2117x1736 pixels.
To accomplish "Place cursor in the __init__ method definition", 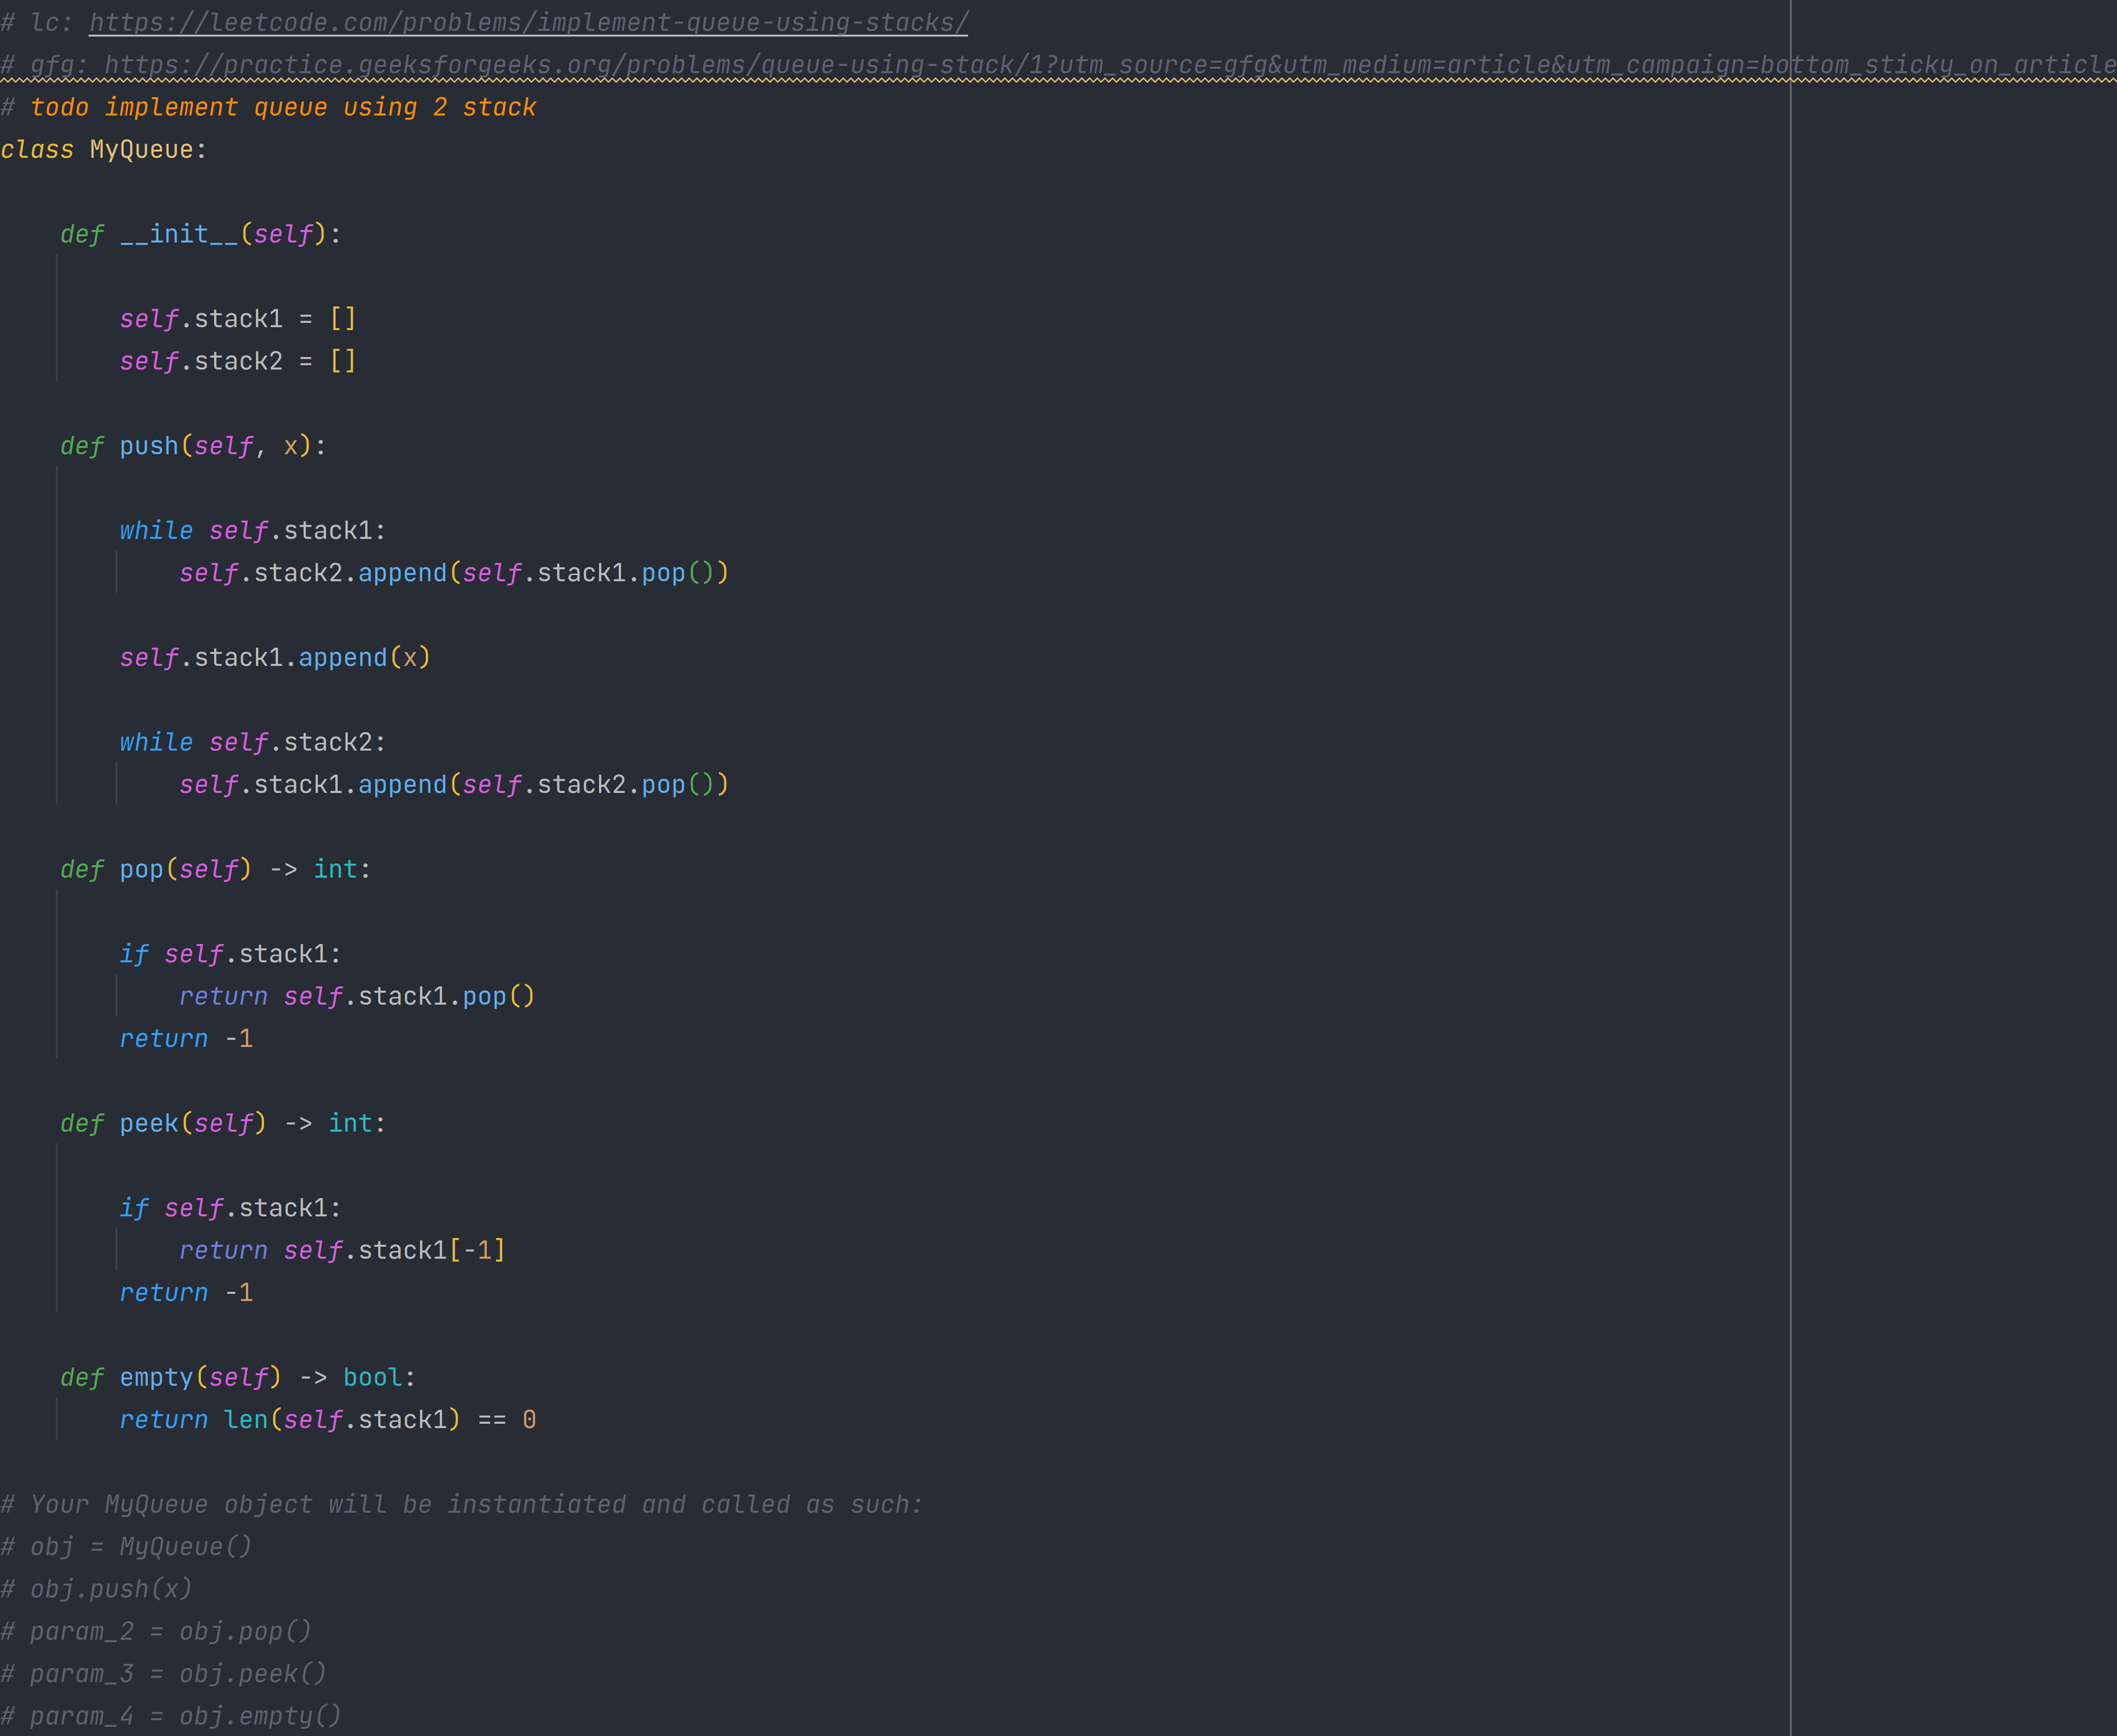I will pos(180,233).
